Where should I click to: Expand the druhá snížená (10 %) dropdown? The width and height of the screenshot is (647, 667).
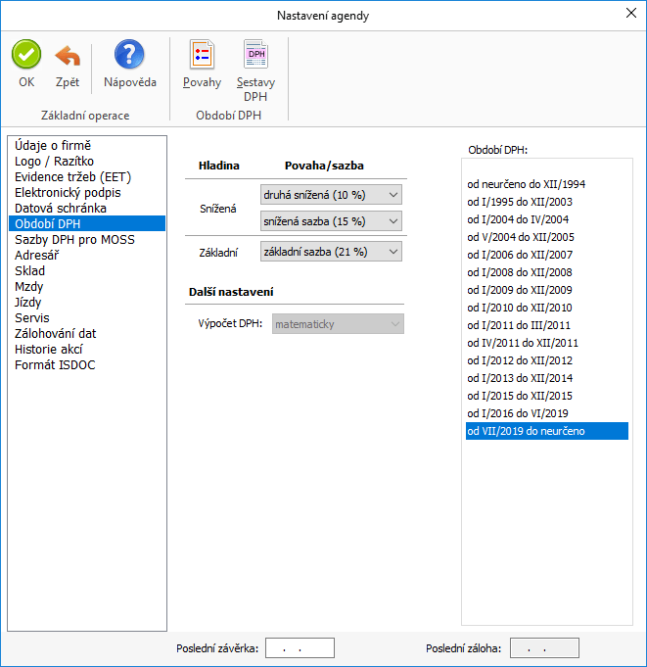point(332,195)
